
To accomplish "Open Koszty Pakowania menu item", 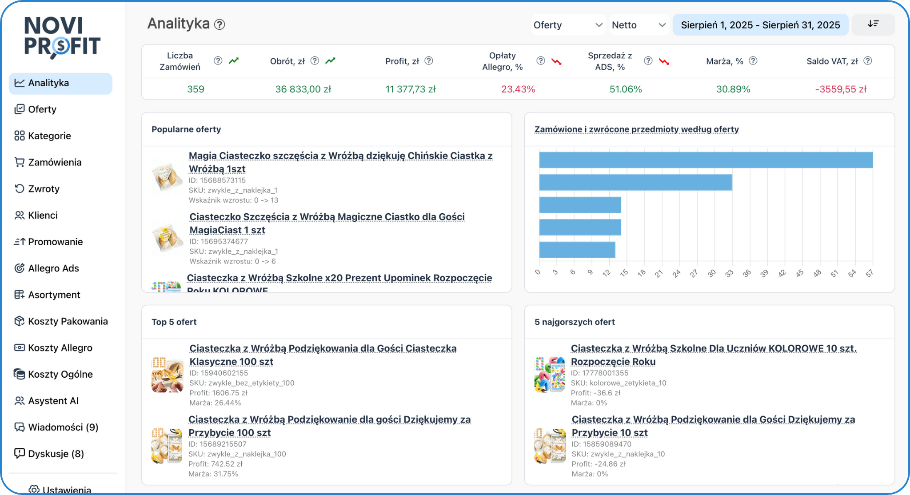I will click(x=68, y=321).
